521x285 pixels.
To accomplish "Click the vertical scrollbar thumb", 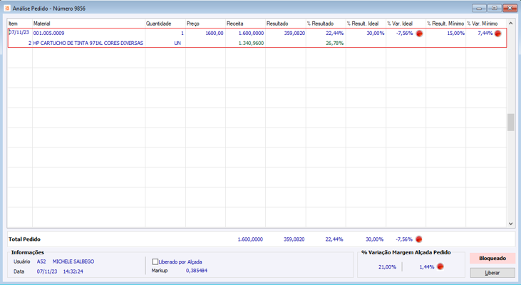I will point(511,123).
